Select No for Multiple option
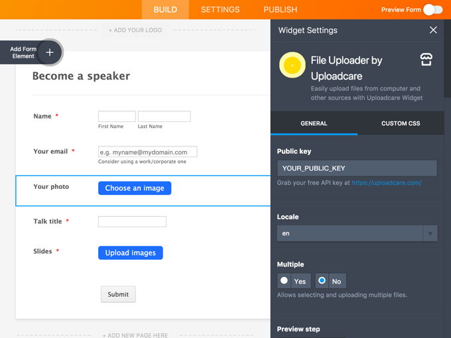The width and height of the screenshot is (451, 338). click(x=330, y=281)
